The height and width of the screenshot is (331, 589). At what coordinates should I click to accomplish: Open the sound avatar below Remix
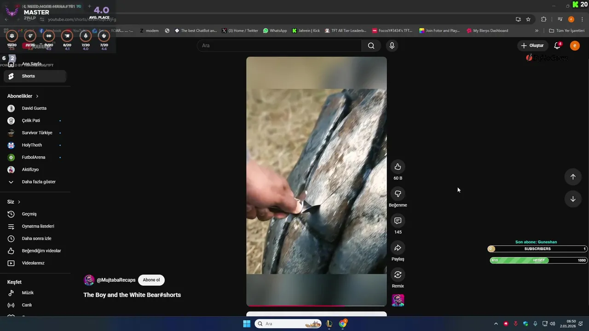[x=398, y=300]
